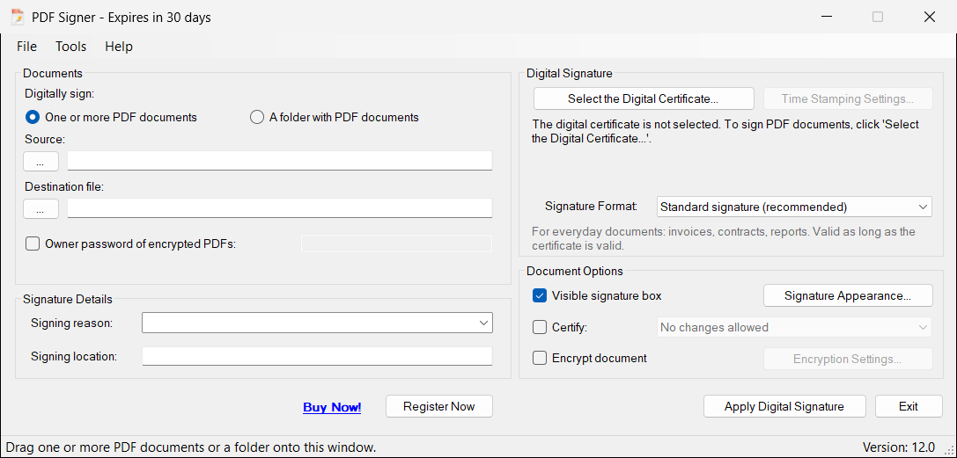This screenshot has height=458, width=957.
Task: Click the window resize grip in status bar
Action: pyautogui.click(x=948, y=449)
